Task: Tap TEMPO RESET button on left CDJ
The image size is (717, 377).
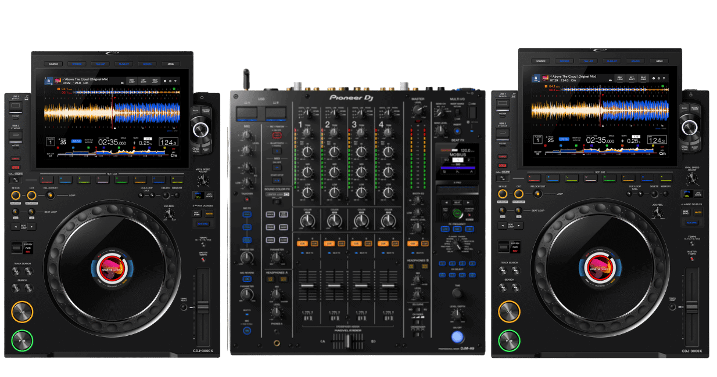Action: (184, 306)
